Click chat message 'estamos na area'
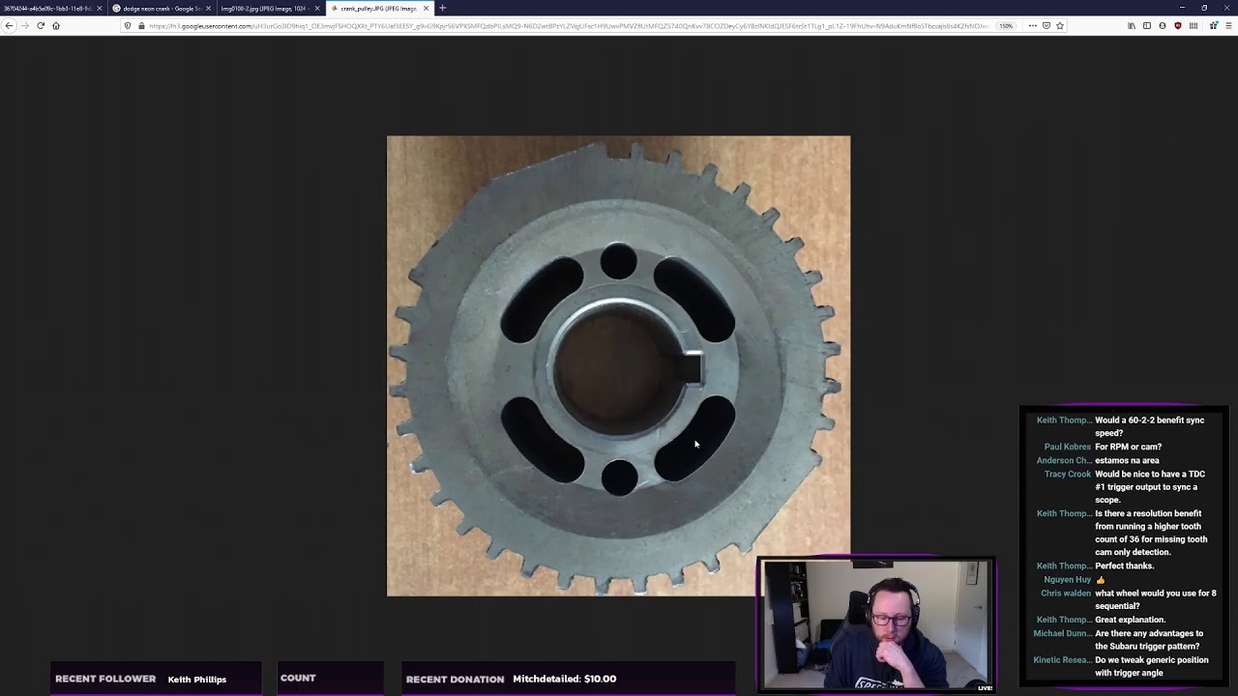 (1127, 460)
